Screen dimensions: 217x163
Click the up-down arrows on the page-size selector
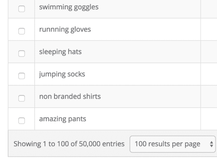pos(211,144)
